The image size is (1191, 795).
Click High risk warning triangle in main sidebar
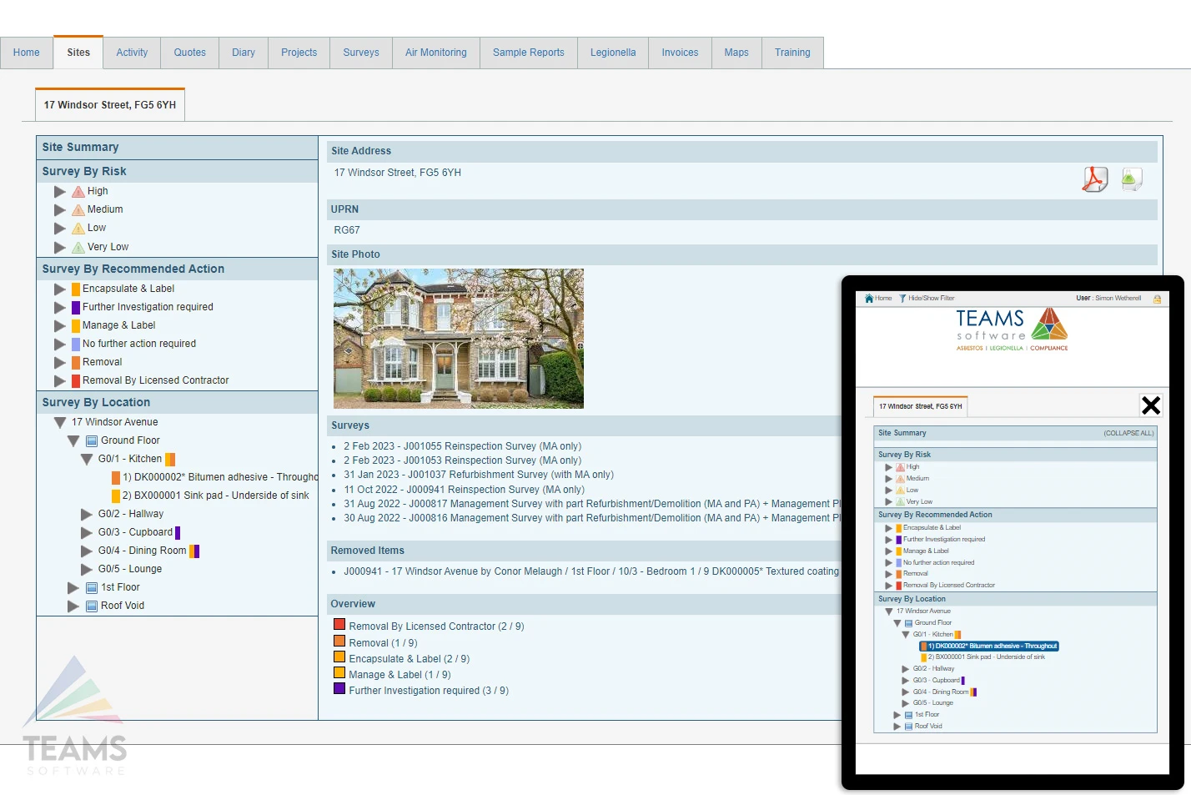[x=78, y=192]
